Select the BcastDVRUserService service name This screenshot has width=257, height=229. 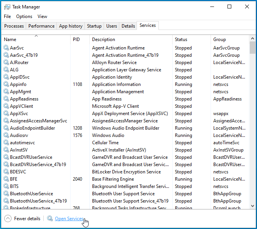[x=31, y=157]
